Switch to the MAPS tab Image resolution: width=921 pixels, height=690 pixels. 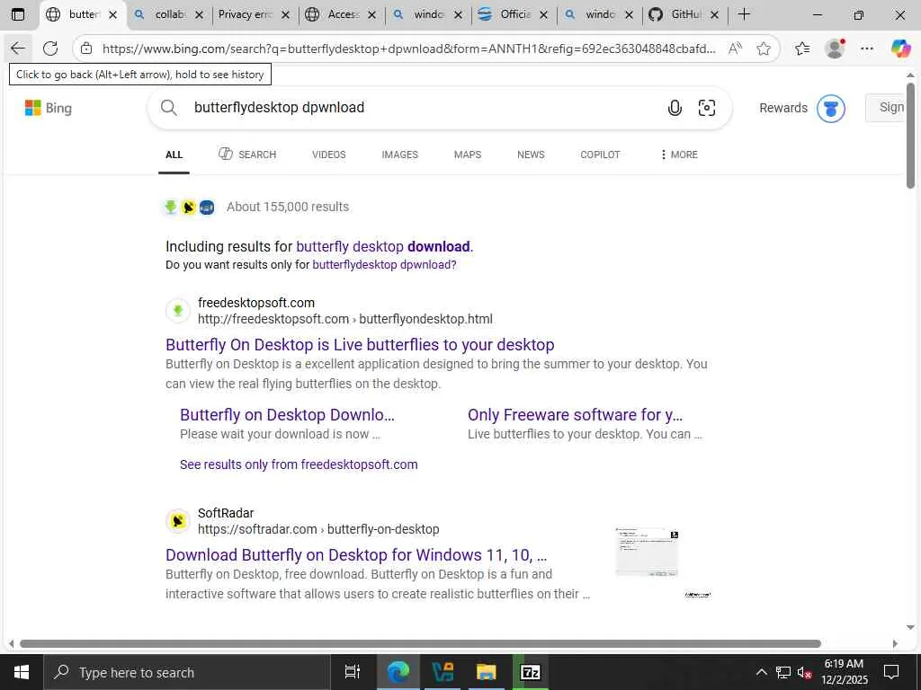point(468,155)
